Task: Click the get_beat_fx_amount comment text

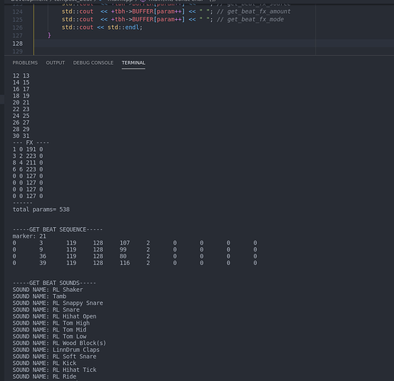Action: (259, 11)
